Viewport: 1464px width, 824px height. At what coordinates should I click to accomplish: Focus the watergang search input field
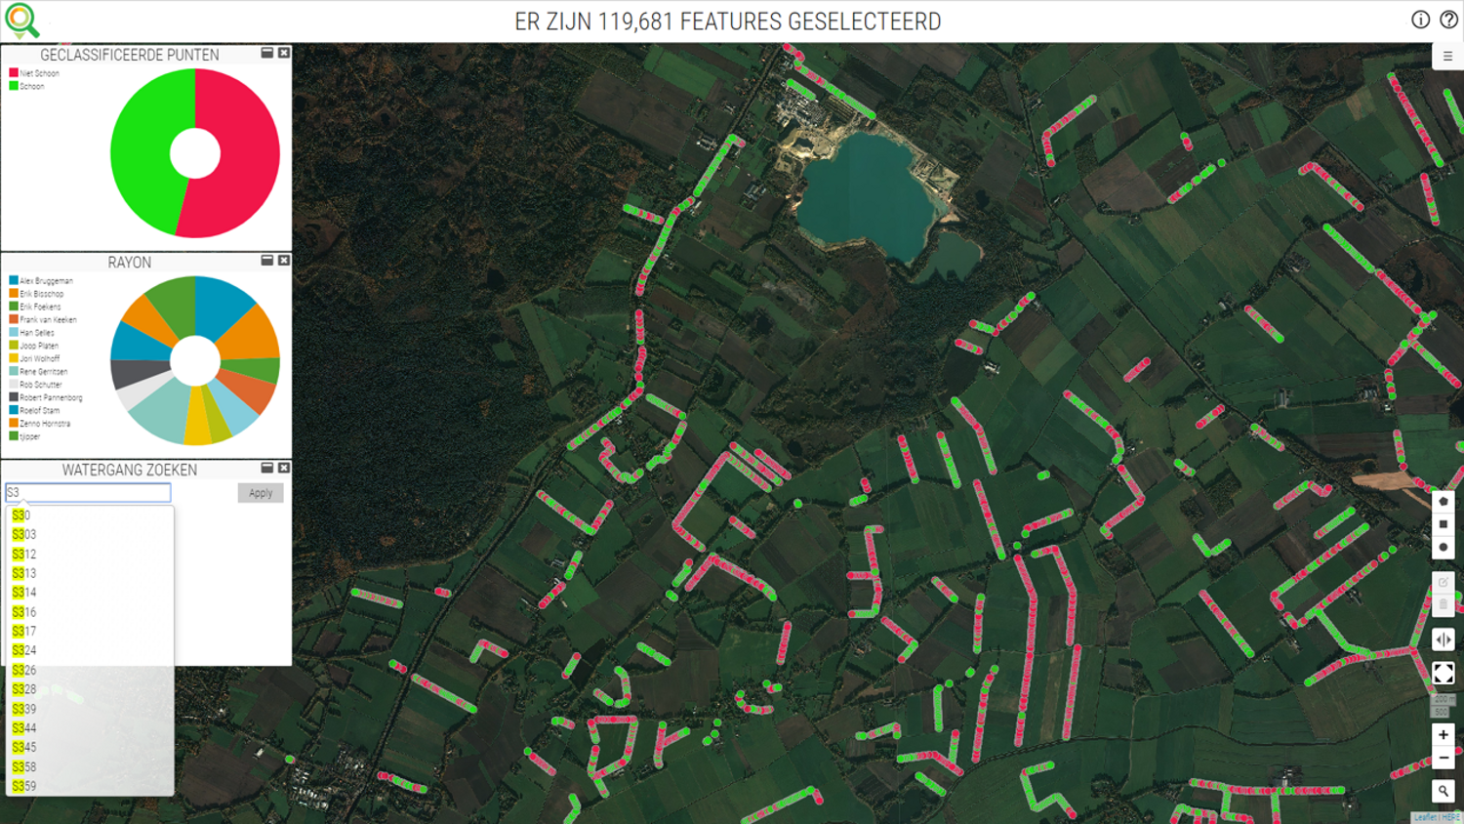pyautogui.click(x=88, y=493)
